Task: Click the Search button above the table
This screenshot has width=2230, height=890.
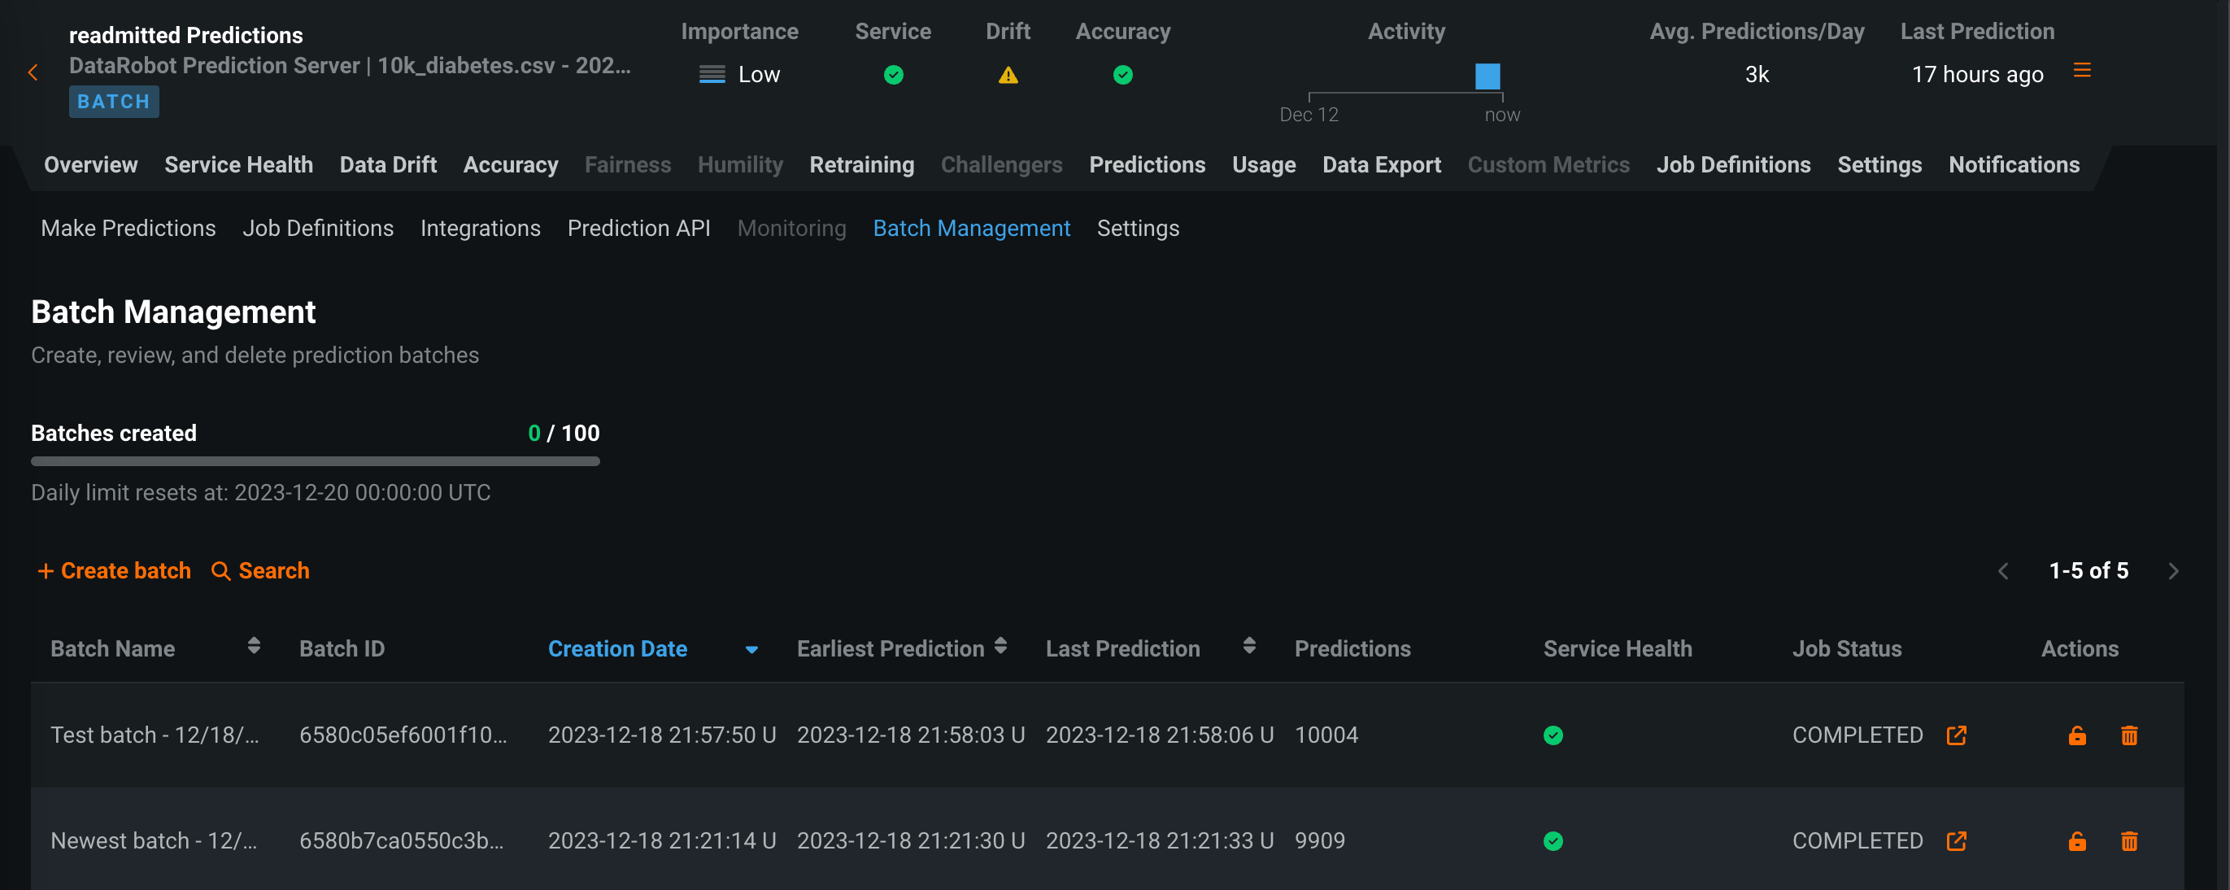Action: (260, 570)
